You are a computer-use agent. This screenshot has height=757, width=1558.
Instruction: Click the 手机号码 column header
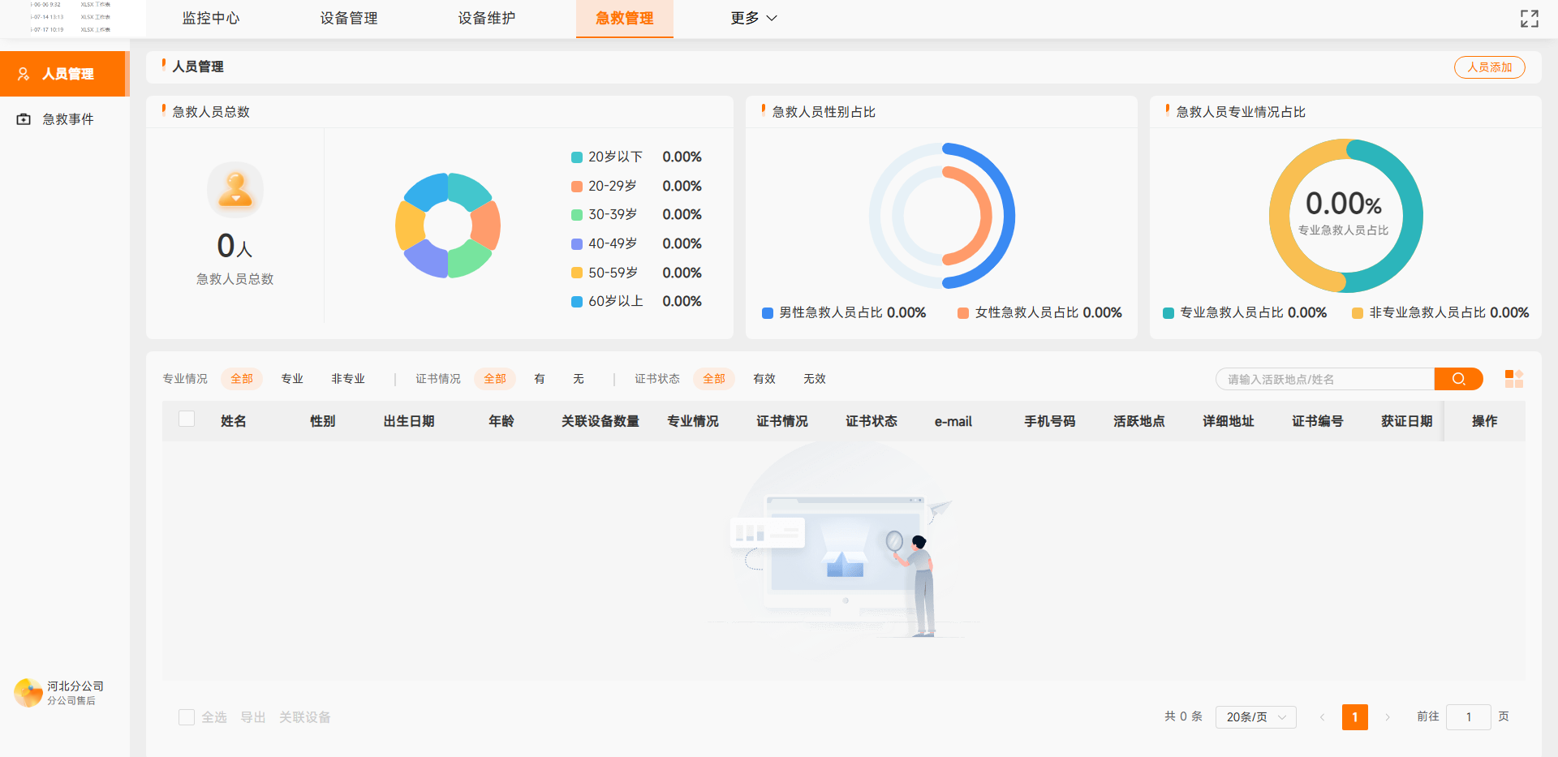1050,421
